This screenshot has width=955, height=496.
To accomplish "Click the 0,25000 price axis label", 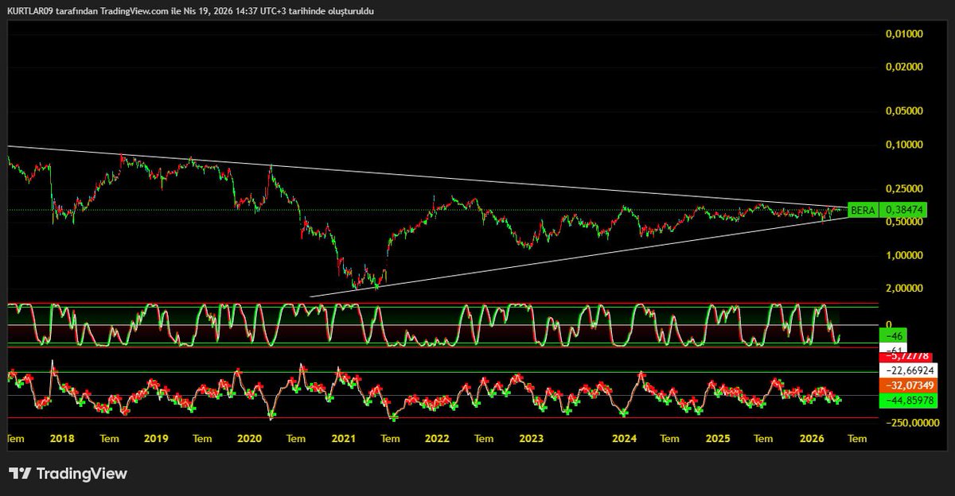I will coord(904,189).
